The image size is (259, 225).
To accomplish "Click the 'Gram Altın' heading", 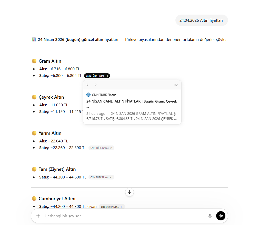I will (50, 61).
